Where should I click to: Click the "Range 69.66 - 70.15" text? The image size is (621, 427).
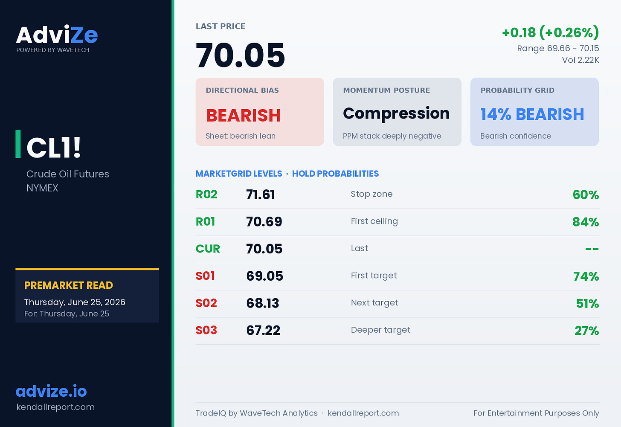pos(558,48)
